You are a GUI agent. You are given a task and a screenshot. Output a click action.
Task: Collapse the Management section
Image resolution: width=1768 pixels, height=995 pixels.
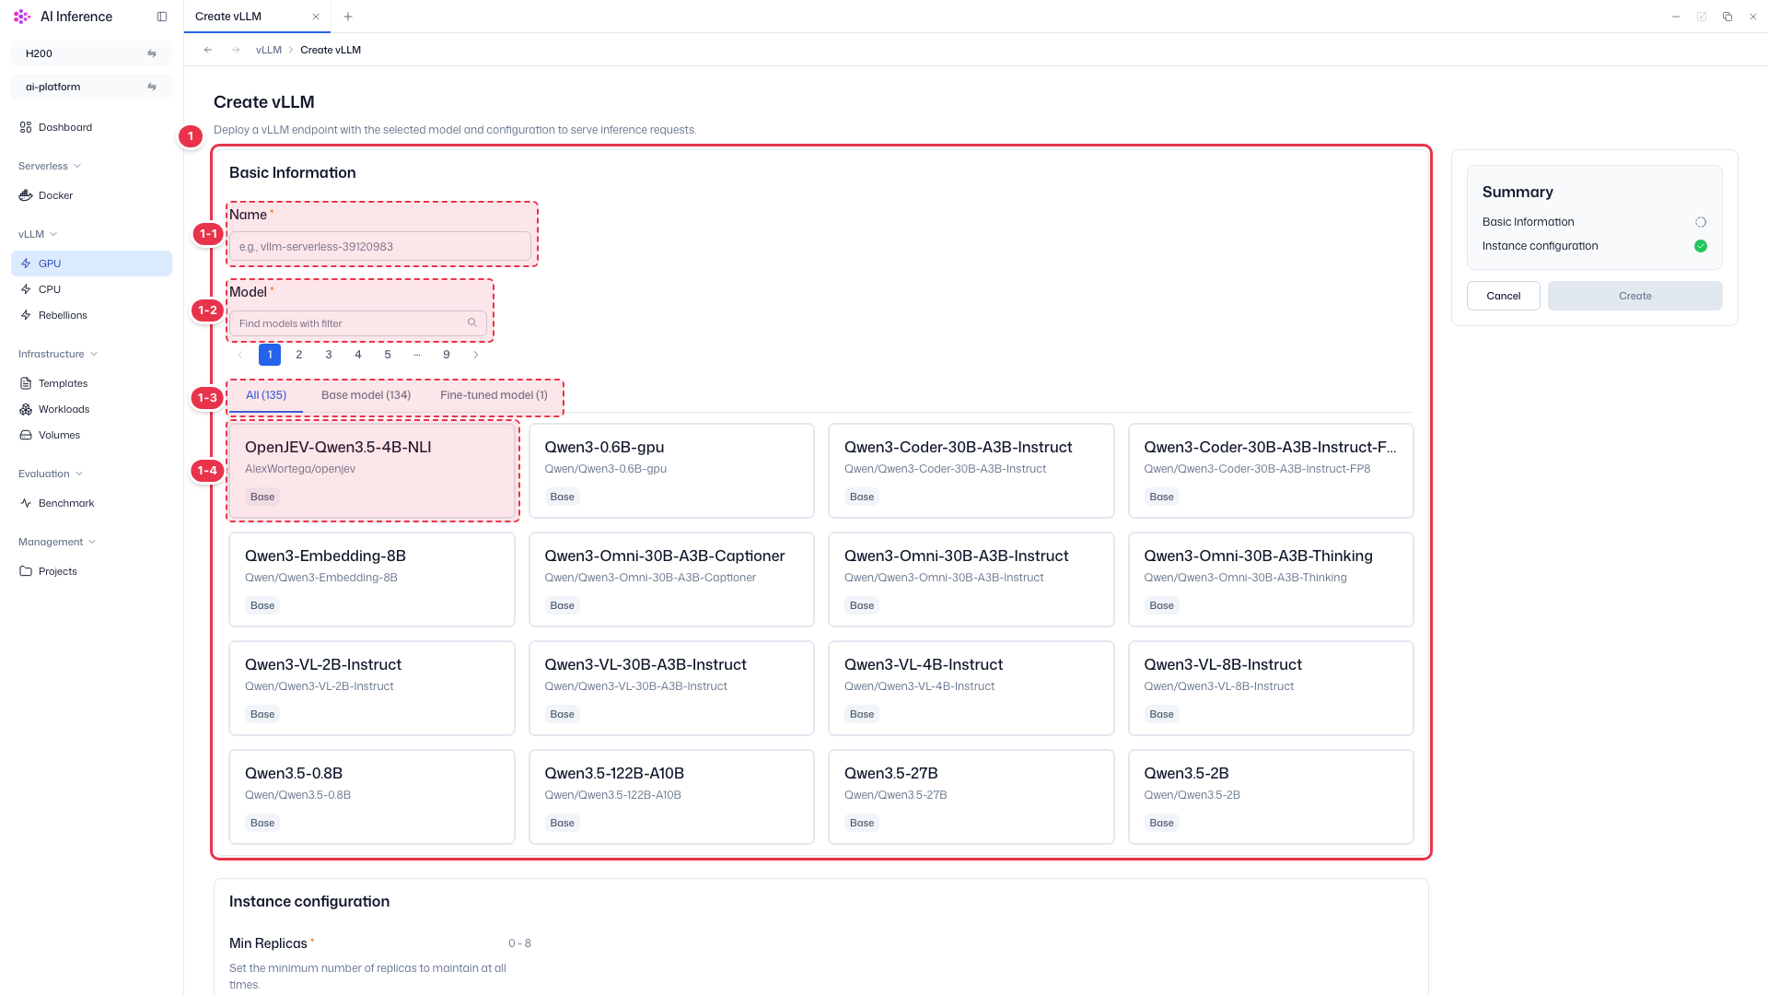coord(57,542)
